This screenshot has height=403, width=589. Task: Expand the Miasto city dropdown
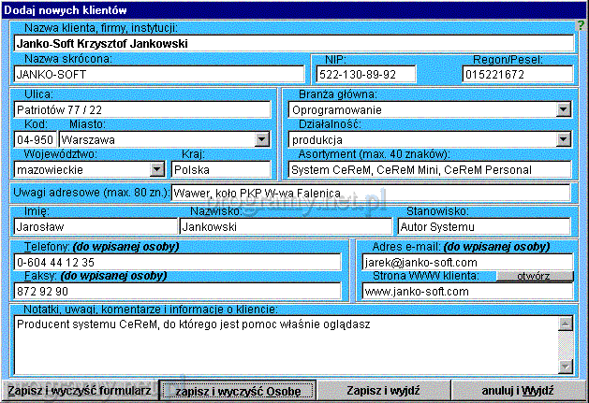pos(260,139)
